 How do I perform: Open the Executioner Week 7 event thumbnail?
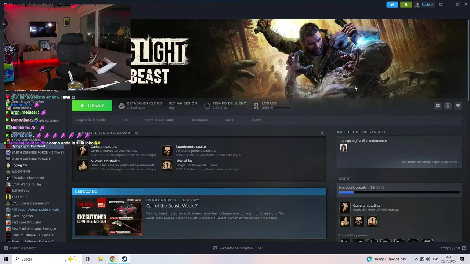[109, 217]
